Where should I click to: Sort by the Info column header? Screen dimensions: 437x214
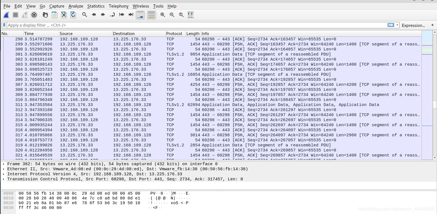pos(311,33)
